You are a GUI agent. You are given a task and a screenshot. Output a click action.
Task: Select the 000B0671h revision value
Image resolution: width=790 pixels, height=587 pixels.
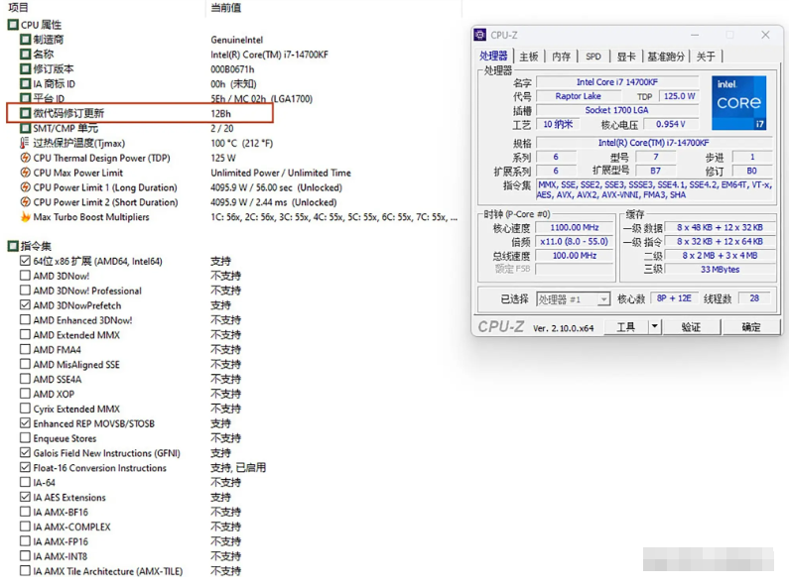point(232,69)
